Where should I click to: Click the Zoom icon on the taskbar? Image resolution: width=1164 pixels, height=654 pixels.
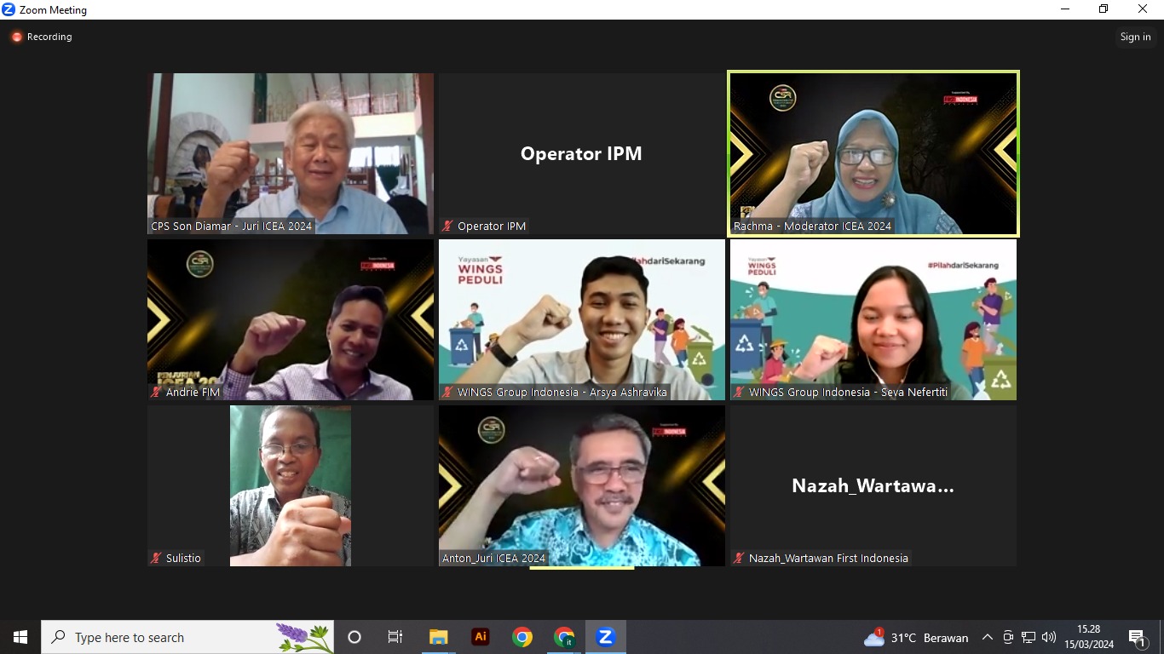point(606,637)
